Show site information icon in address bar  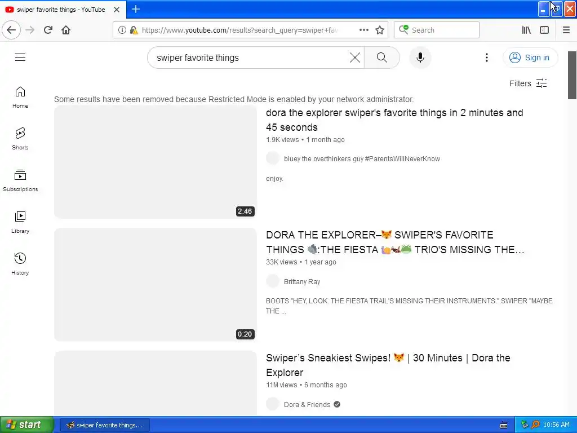(x=122, y=30)
